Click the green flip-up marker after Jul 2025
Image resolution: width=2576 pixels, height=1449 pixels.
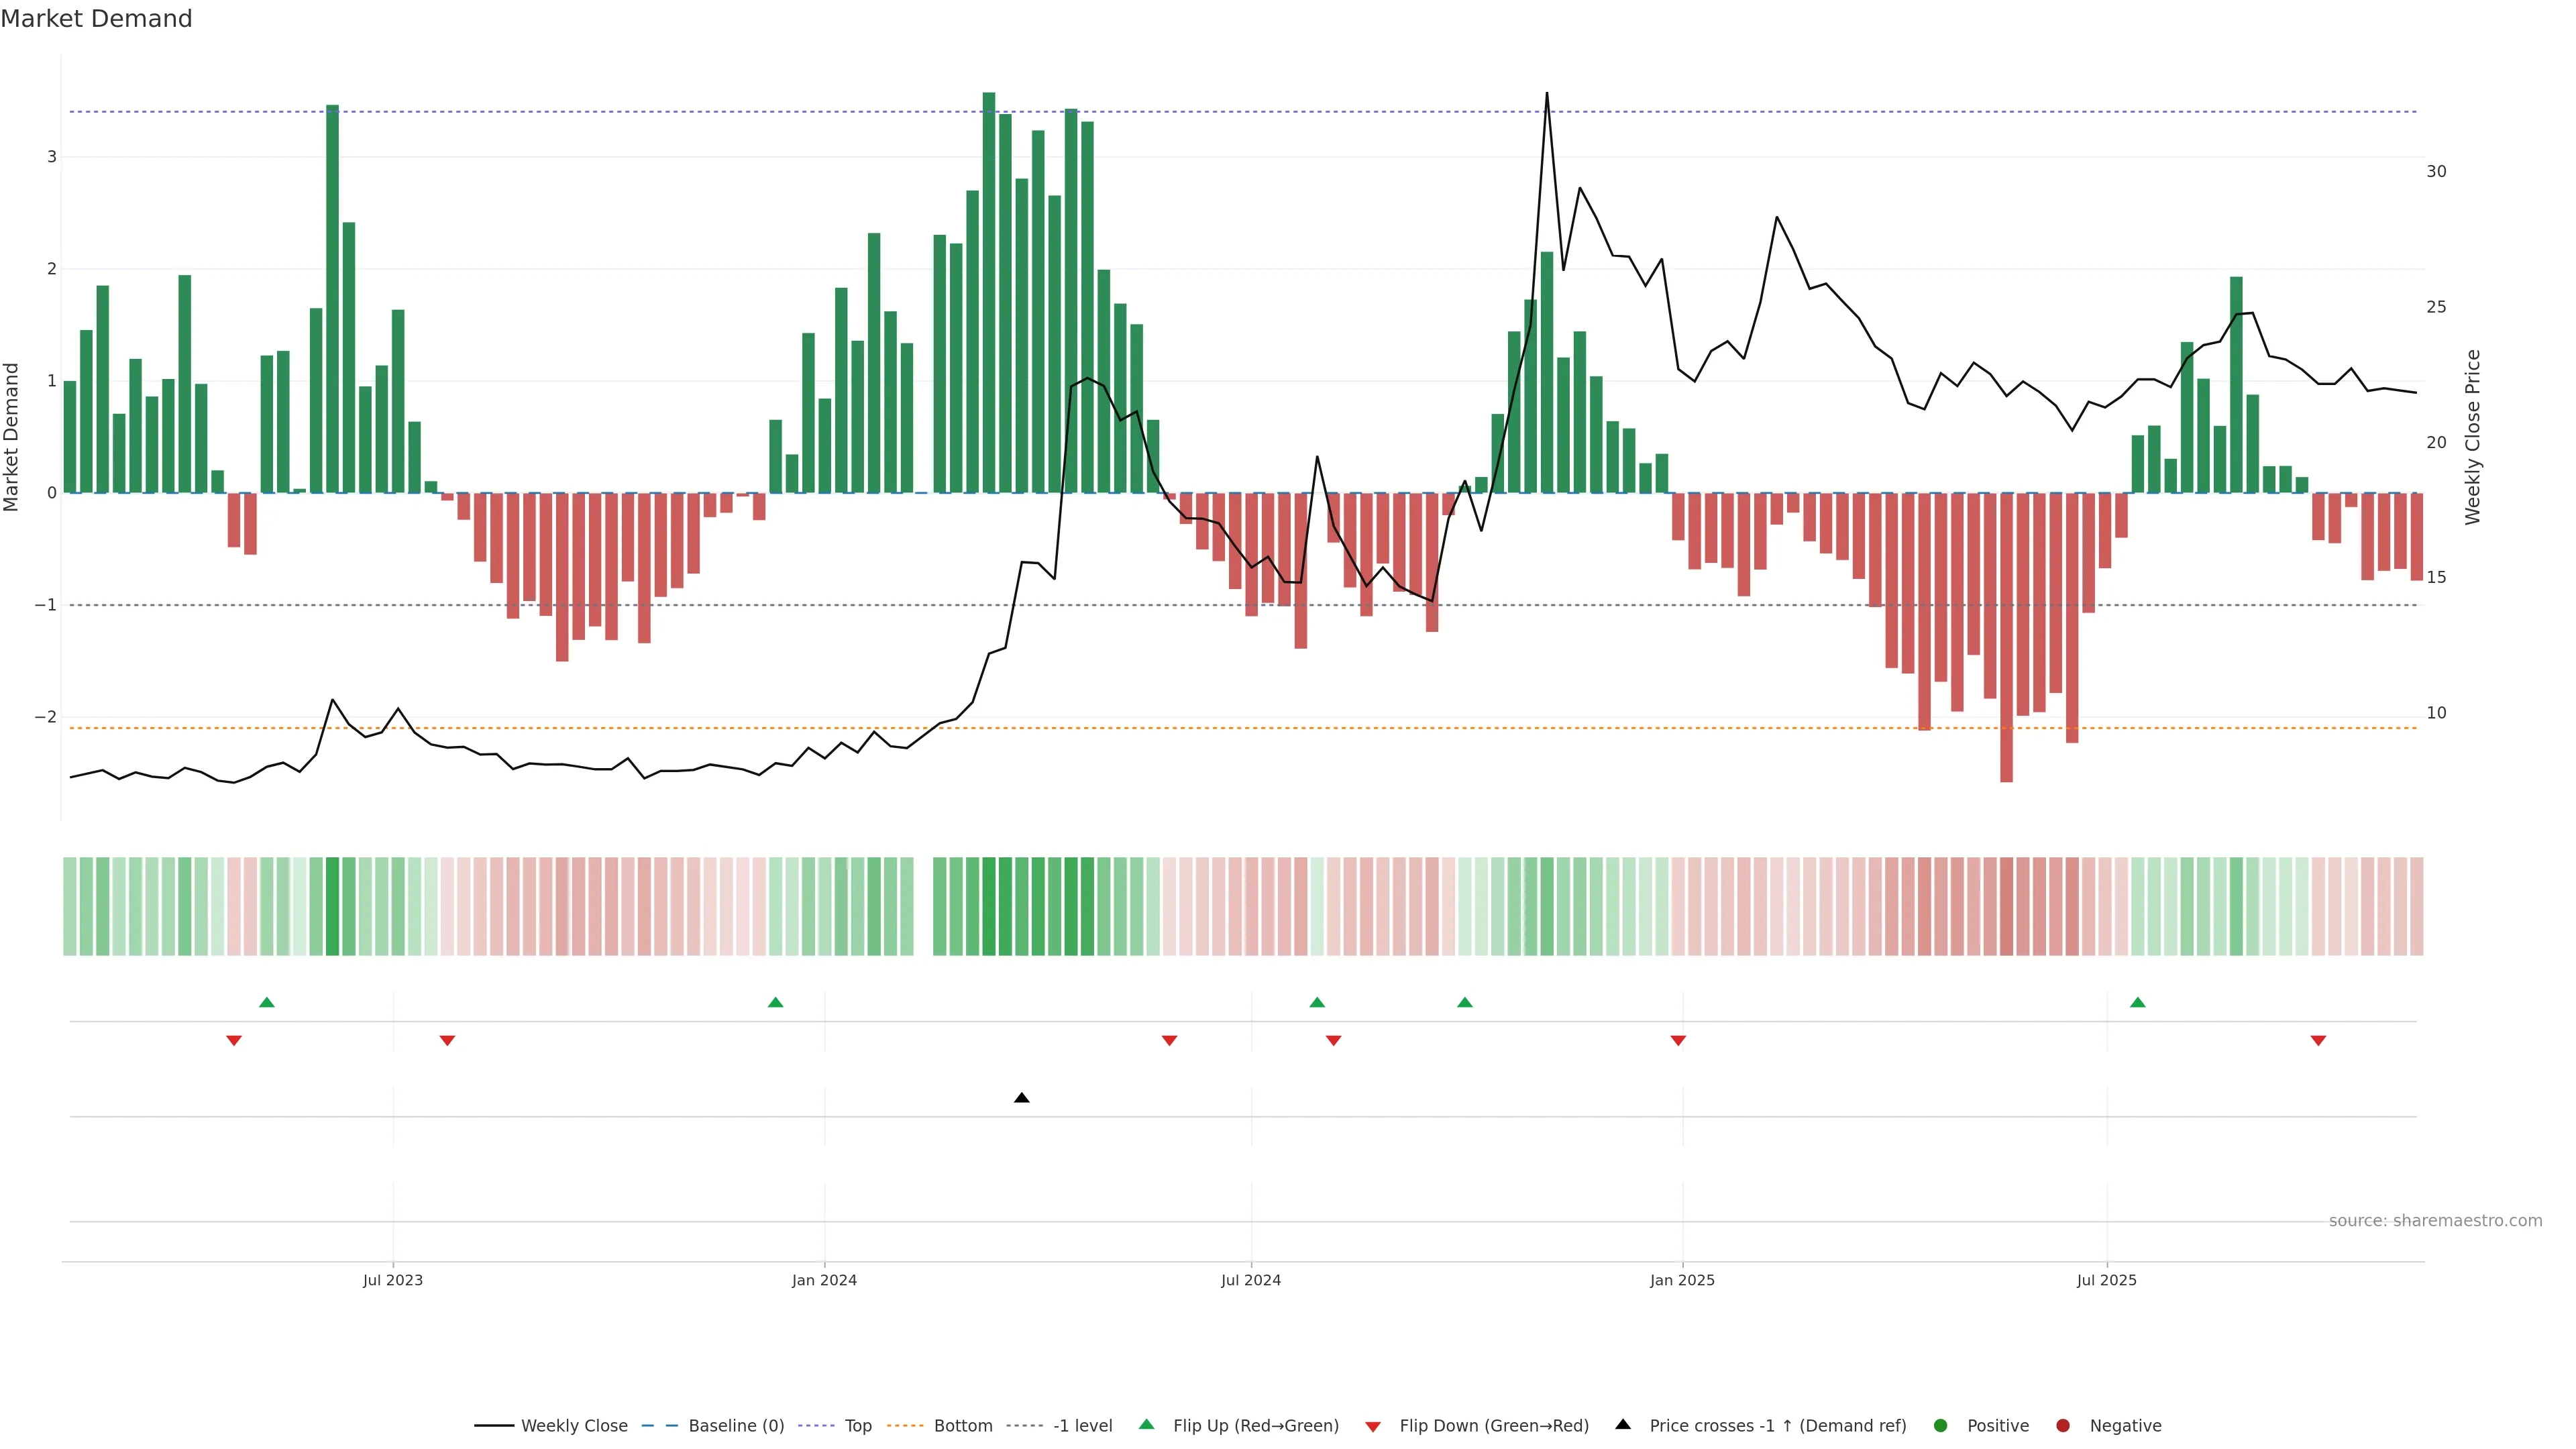tap(2137, 1002)
